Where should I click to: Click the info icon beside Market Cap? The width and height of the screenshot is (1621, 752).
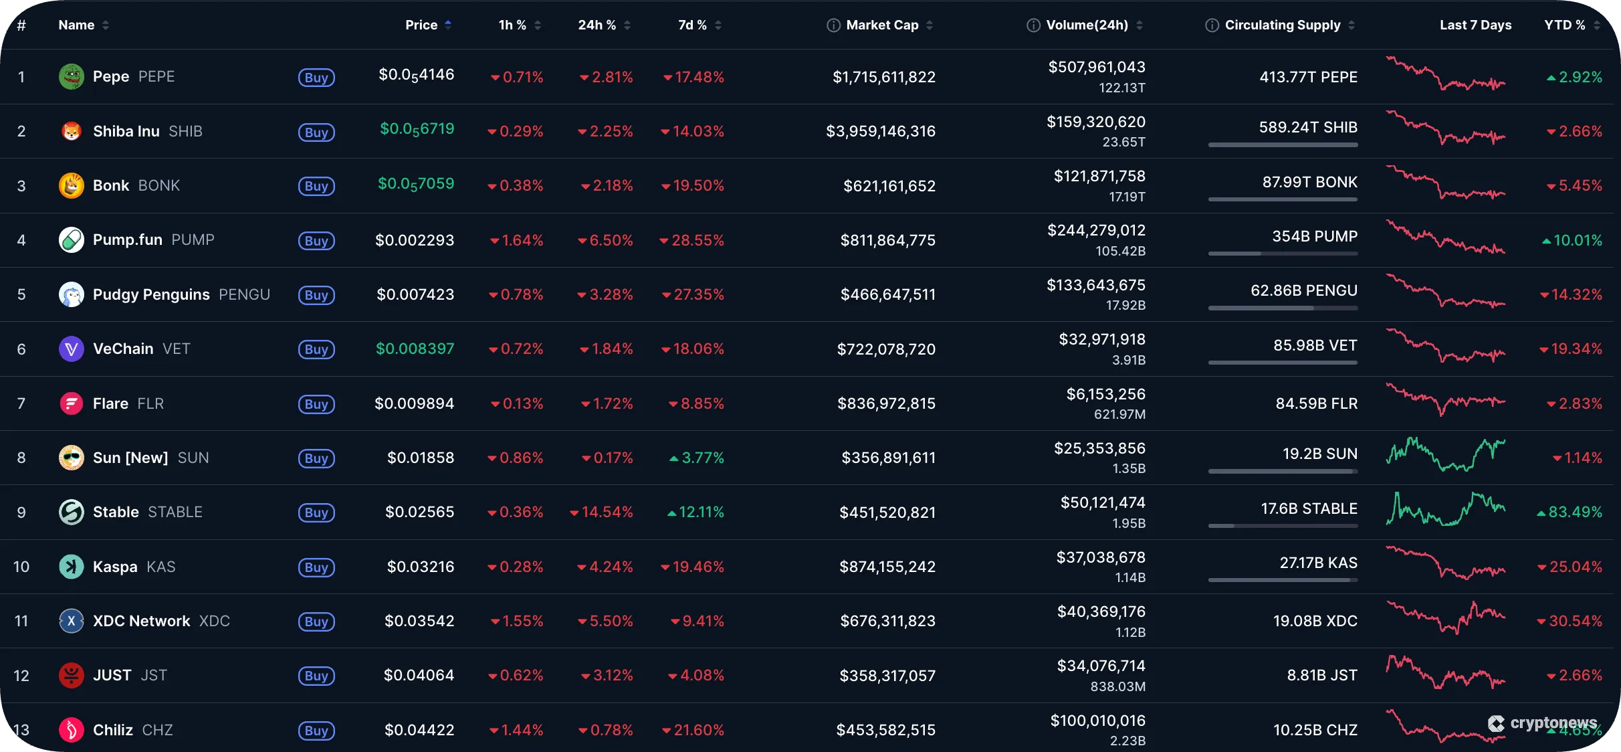833,25
